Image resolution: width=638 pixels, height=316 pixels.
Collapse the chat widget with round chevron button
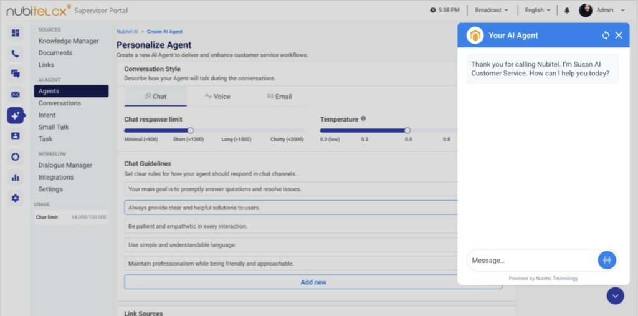click(615, 295)
